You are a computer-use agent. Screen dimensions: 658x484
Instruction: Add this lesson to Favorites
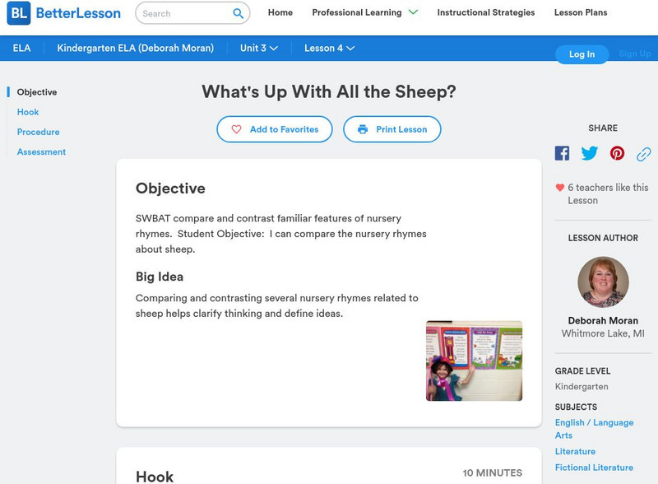[274, 129]
